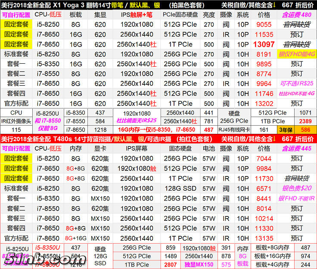
Task: Click the pink '含运费480' header cell
Action: coord(297,15)
